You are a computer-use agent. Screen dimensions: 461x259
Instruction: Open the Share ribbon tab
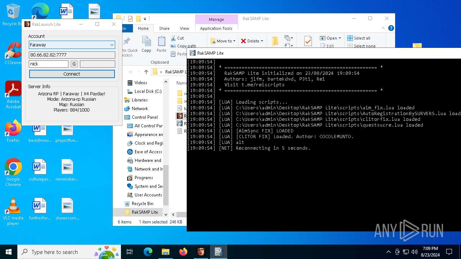[x=164, y=28]
